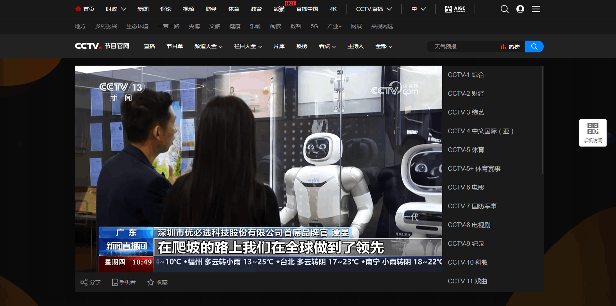Image resolution: width=616 pixels, height=306 pixels.
Task: Click the 节目单 nav tab
Action: [x=175, y=46]
